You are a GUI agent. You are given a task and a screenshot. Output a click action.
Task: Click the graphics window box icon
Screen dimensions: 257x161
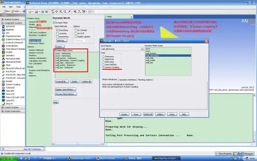click(90, 12)
